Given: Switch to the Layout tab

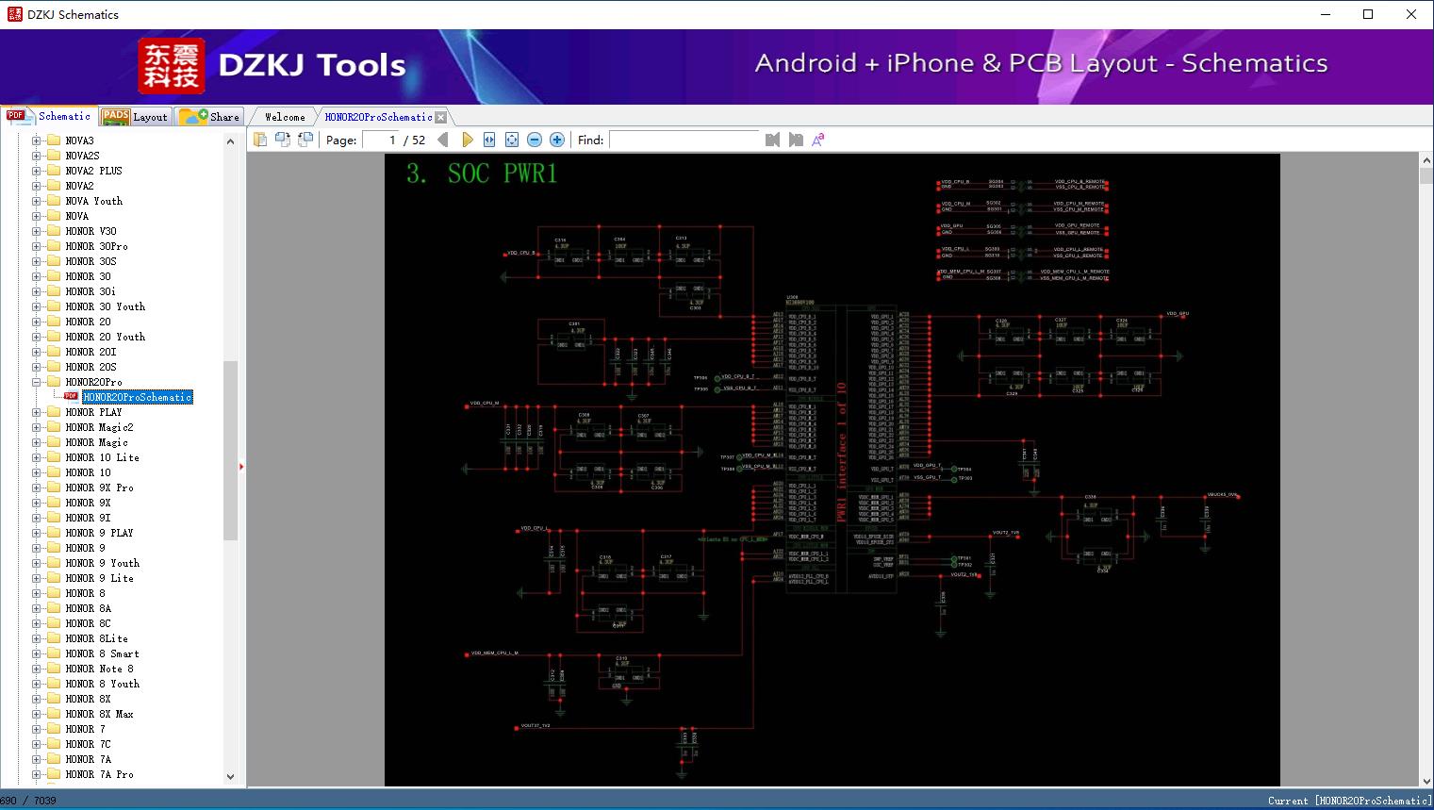Looking at the screenshot, I should (135, 117).
